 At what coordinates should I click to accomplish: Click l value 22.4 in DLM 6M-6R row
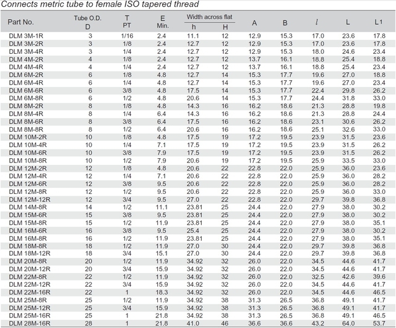click(x=317, y=91)
